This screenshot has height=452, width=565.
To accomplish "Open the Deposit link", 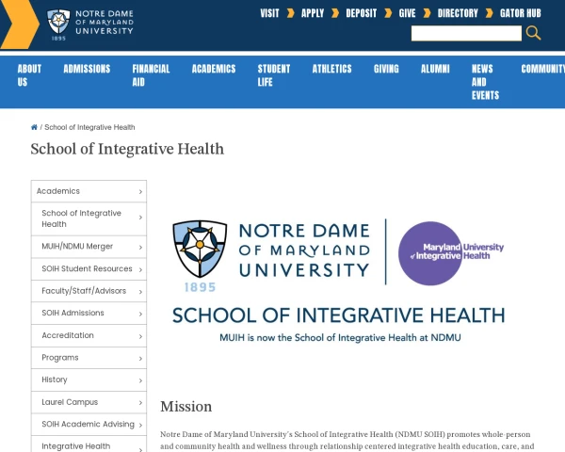I will (x=361, y=13).
